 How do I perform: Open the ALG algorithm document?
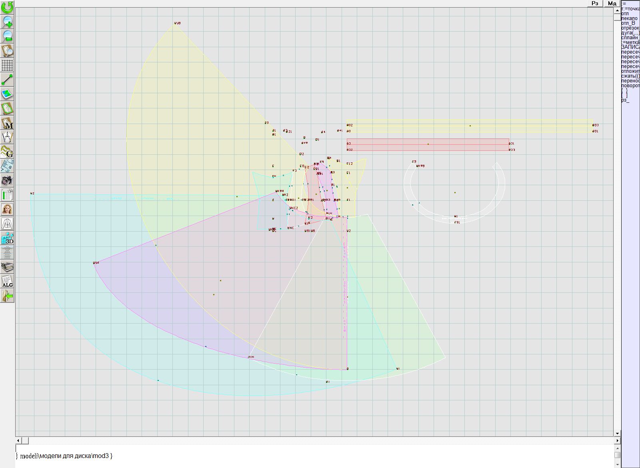pyautogui.click(x=7, y=281)
